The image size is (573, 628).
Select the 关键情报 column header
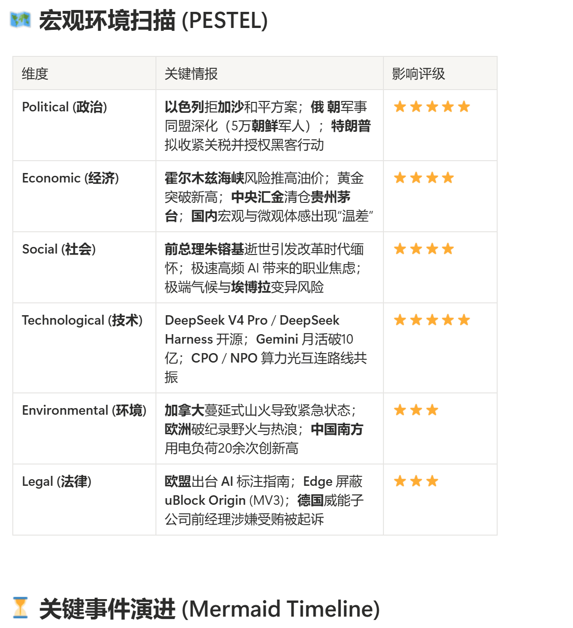pyautogui.click(x=270, y=73)
